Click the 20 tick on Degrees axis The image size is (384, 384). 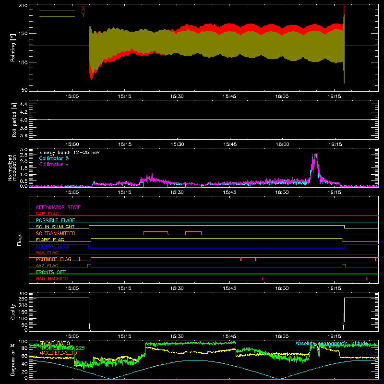24,372
